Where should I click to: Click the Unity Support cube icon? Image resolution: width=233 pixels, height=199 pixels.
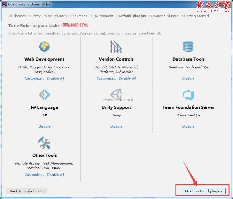click(x=116, y=94)
